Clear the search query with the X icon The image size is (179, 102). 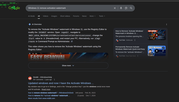[x=115, y=8]
